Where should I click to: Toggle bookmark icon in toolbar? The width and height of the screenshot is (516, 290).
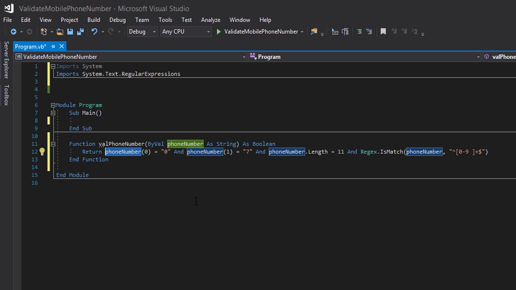383,31
